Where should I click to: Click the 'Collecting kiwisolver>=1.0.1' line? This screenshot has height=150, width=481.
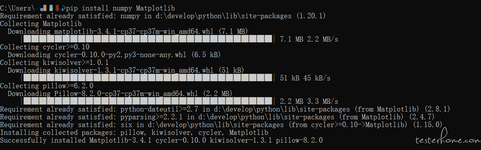click(x=54, y=62)
